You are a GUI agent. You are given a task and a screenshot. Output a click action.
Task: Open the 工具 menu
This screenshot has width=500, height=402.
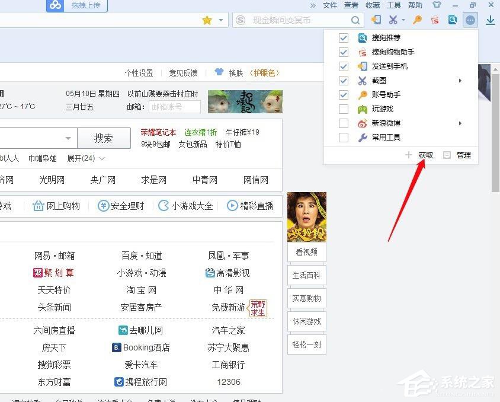[394, 5]
